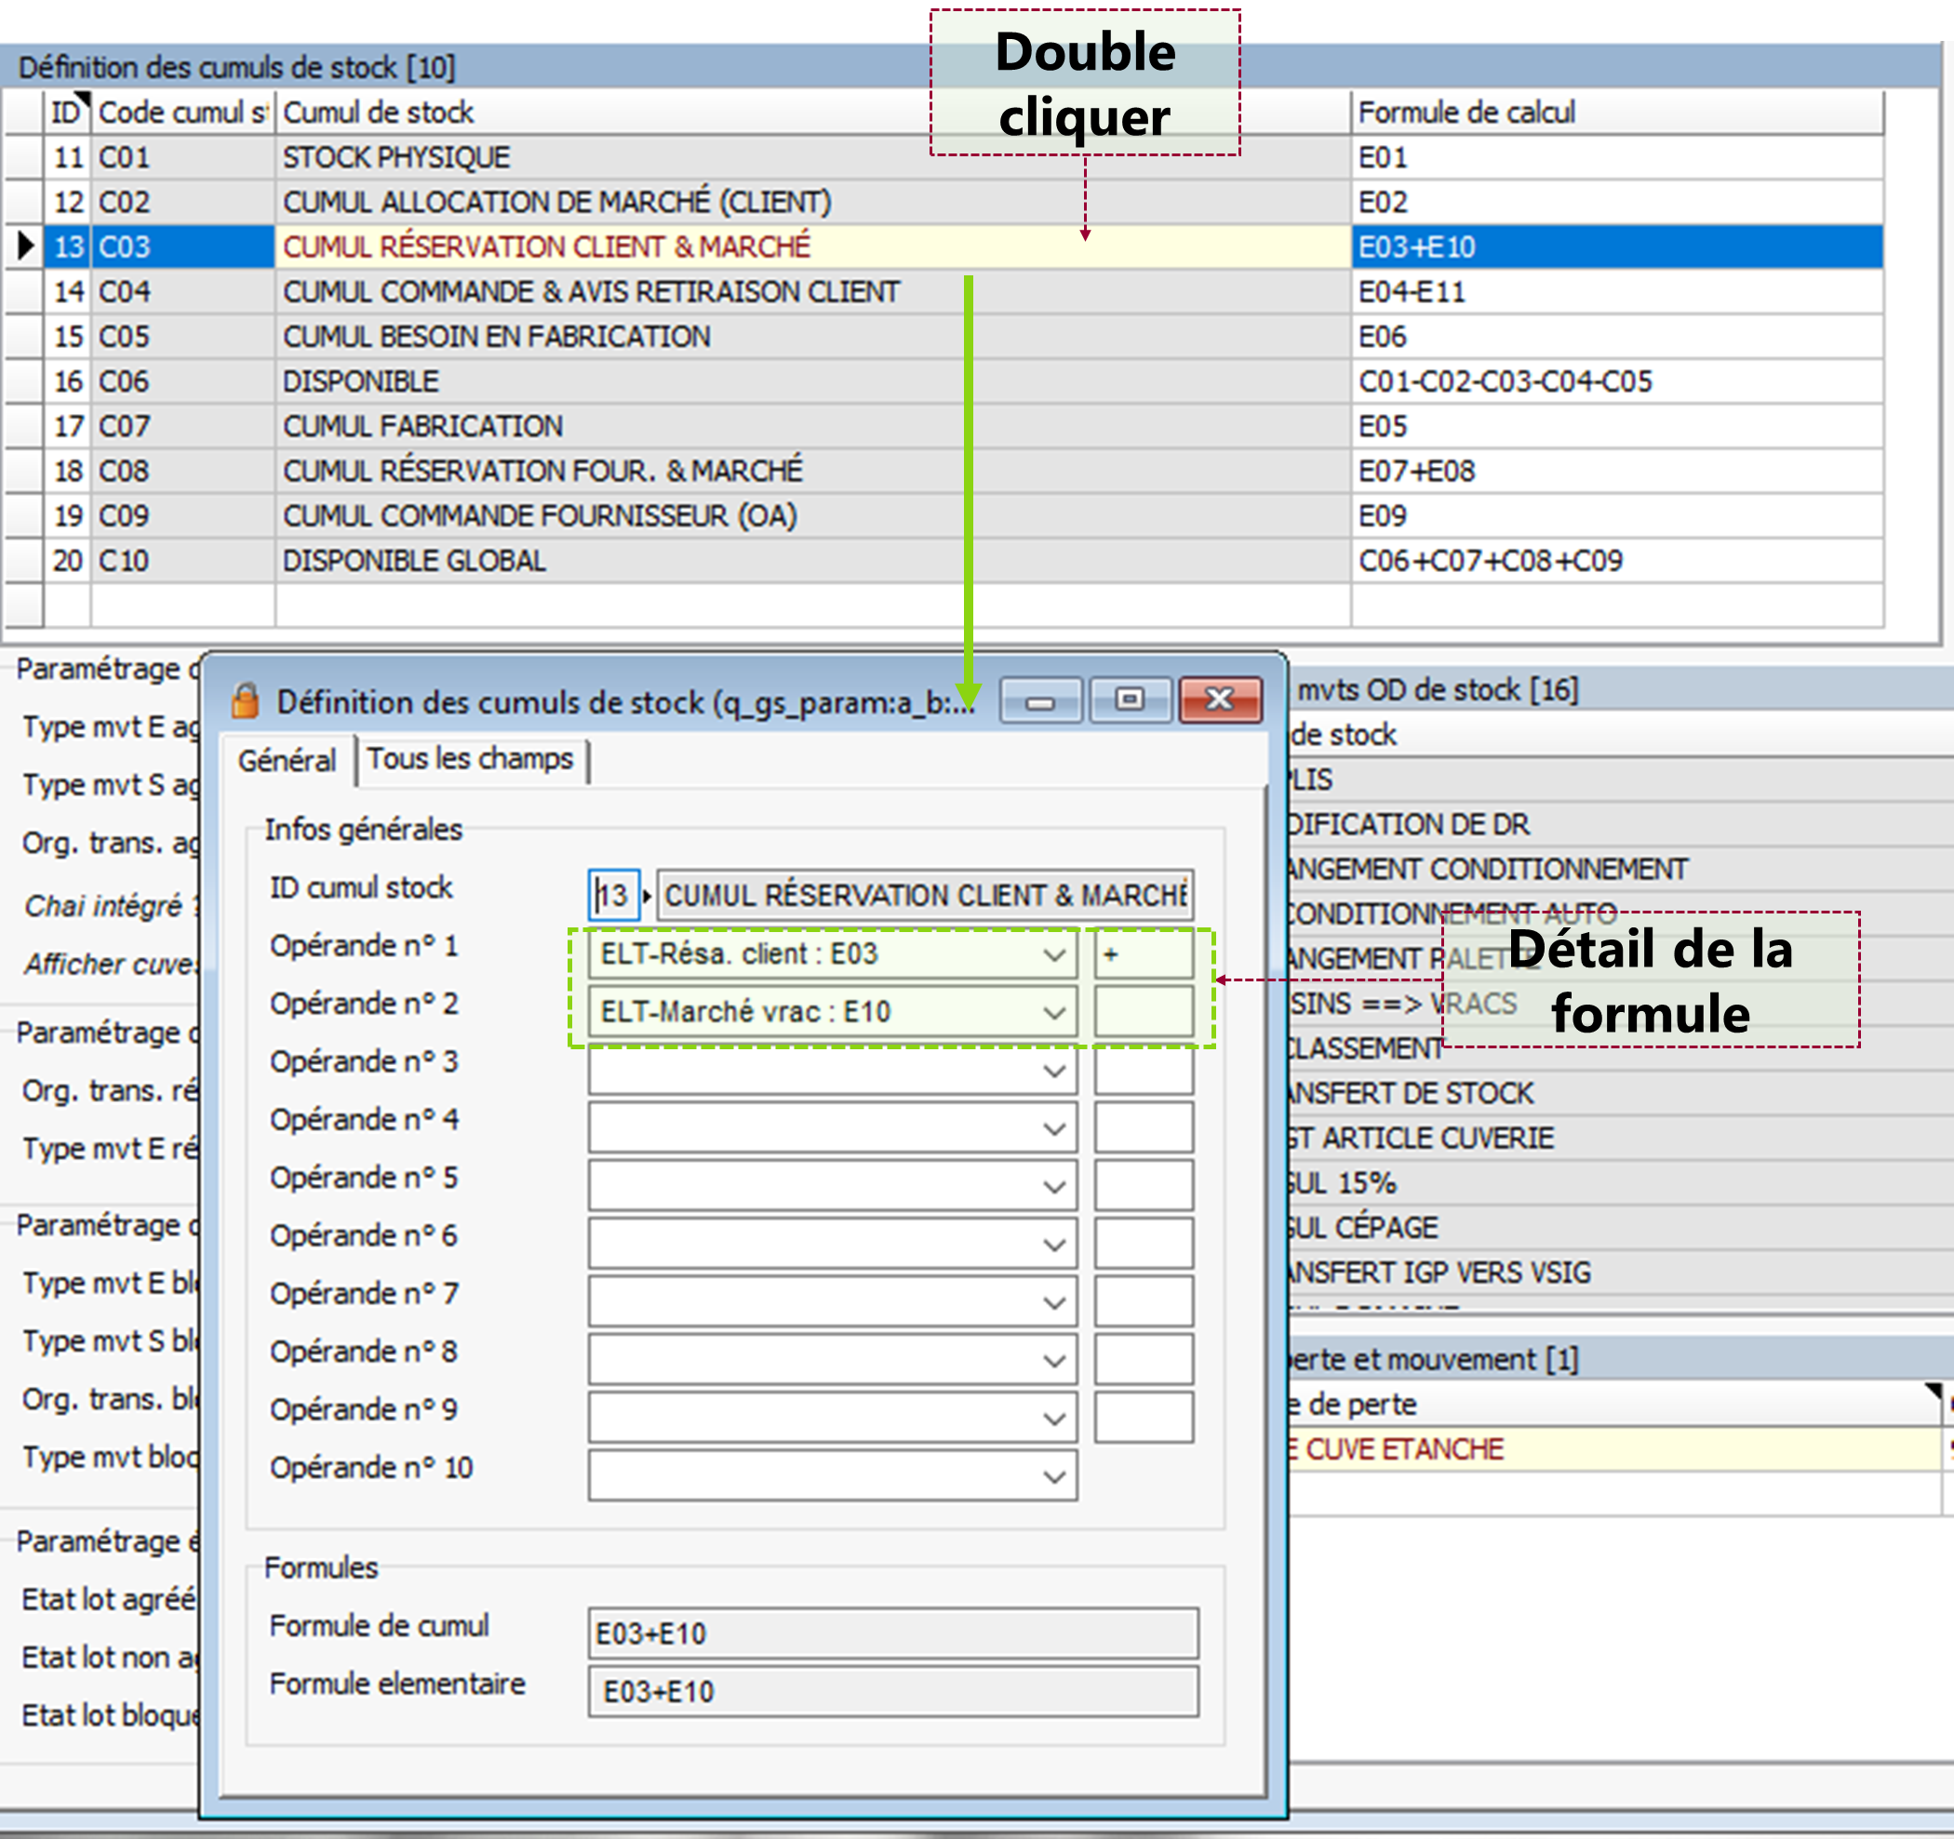Click the row pointer for row C03
Image resolution: width=1954 pixels, height=1839 pixels.
(25, 247)
